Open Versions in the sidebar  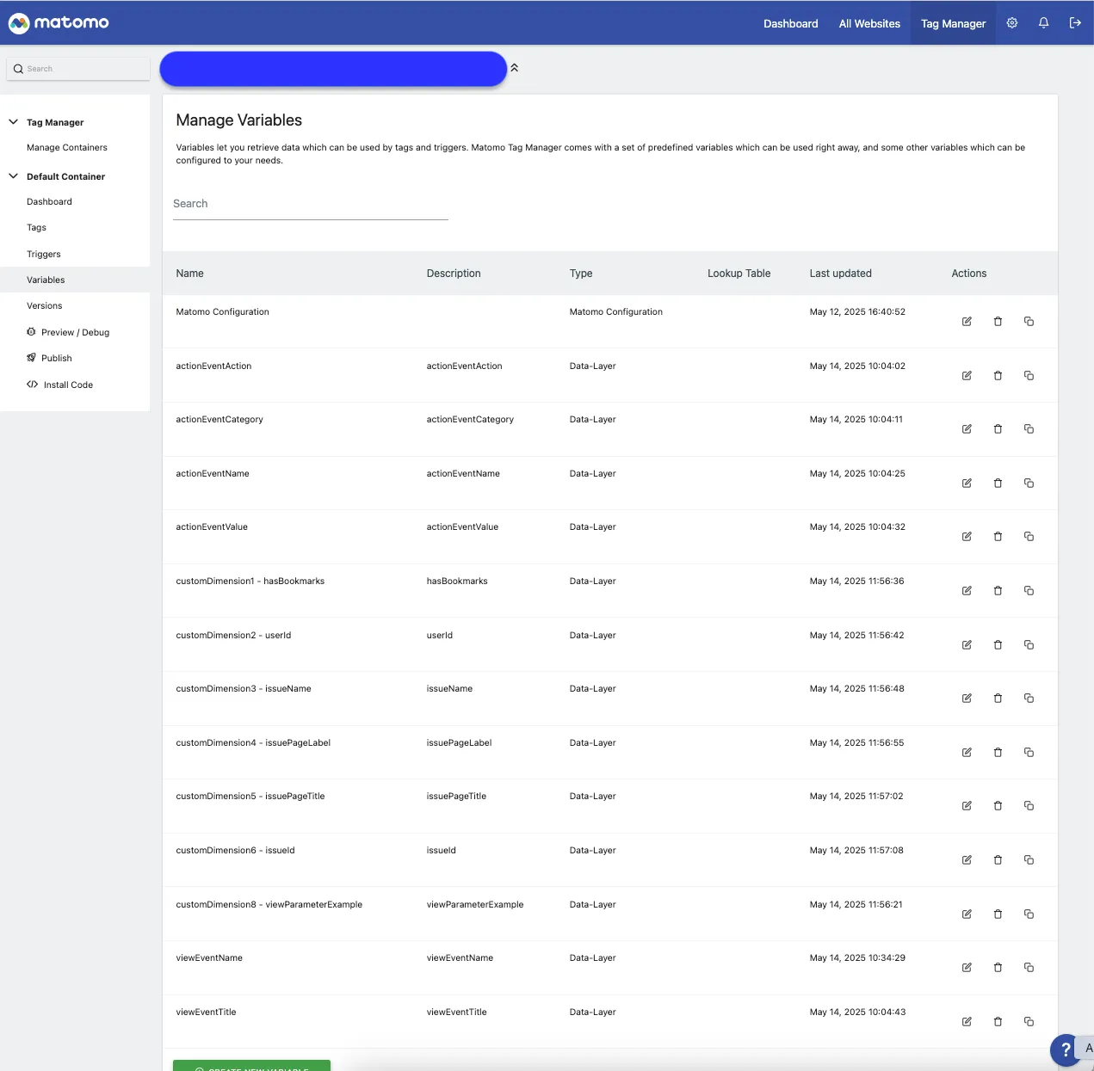pyautogui.click(x=45, y=306)
